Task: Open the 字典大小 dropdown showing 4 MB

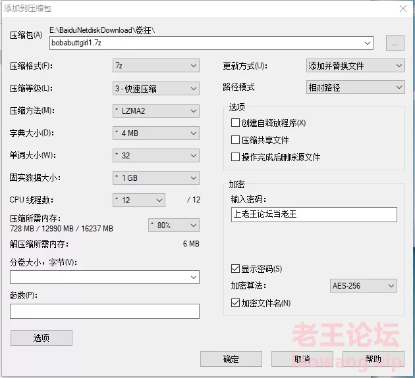Action: [156, 133]
